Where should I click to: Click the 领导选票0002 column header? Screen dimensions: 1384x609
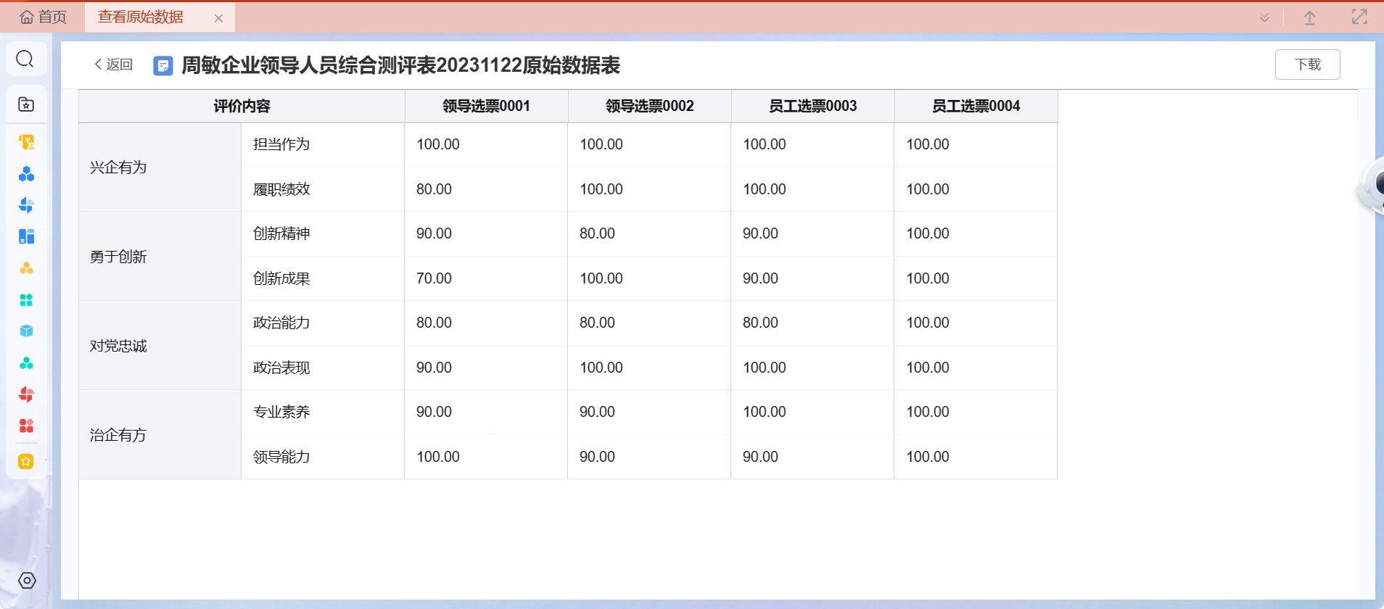649,106
